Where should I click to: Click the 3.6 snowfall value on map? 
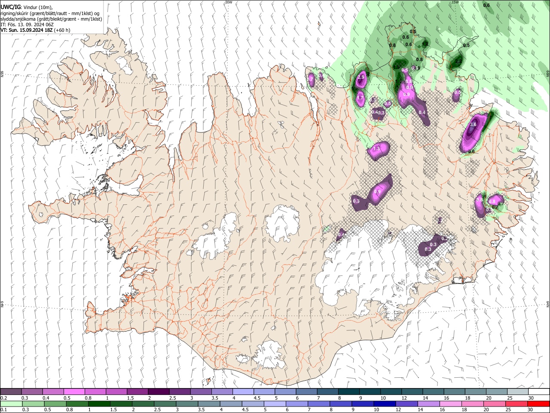(474, 124)
